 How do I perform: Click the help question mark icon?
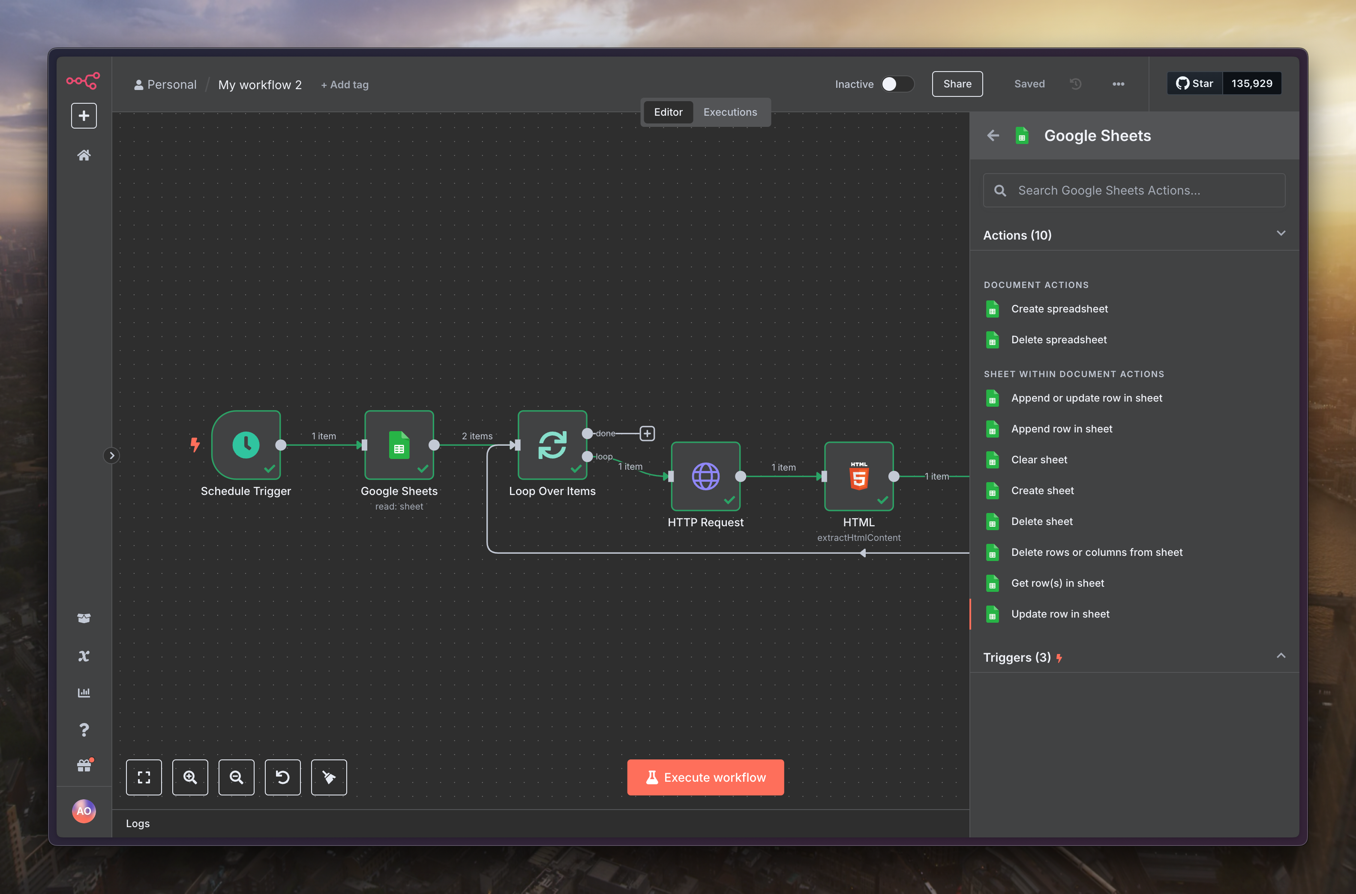[84, 729]
